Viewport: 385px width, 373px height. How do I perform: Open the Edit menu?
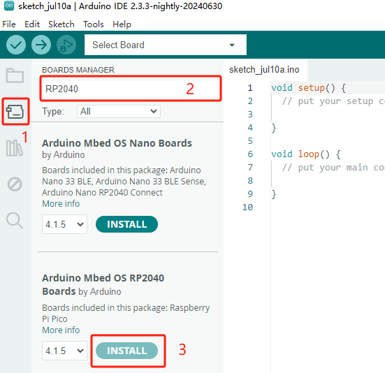pyautogui.click(x=32, y=24)
